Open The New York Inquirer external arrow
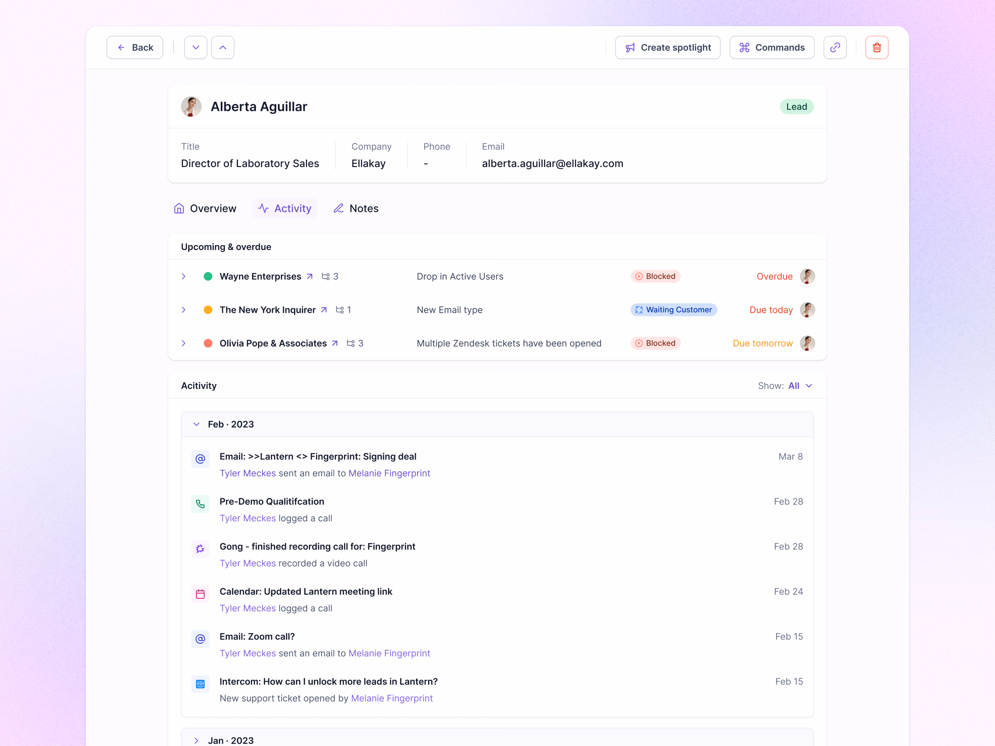 click(x=324, y=310)
